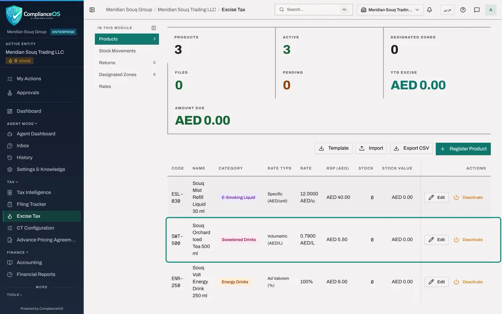Image resolution: width=502 pixels, height=314 pixels.
Task: Deactivate Souq Volt Energy Drink product
Action: [x=468, y=282]
